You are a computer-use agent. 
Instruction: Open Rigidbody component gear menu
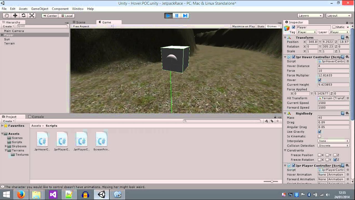point(347,113)
